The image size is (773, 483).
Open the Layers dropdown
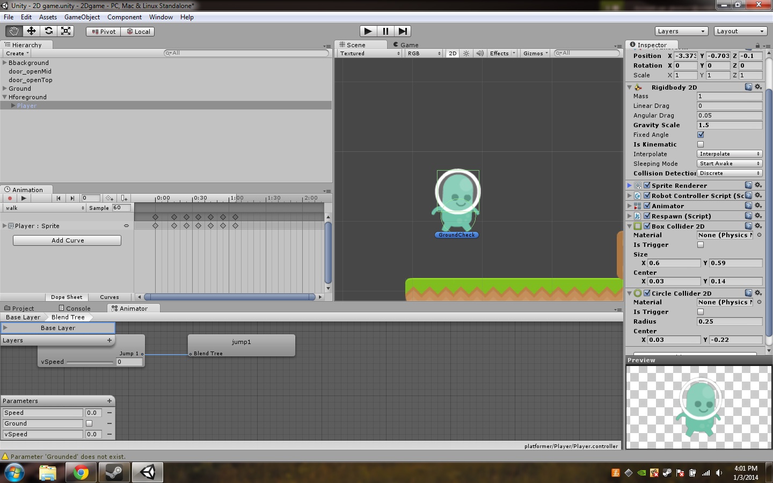pos(681,31)
